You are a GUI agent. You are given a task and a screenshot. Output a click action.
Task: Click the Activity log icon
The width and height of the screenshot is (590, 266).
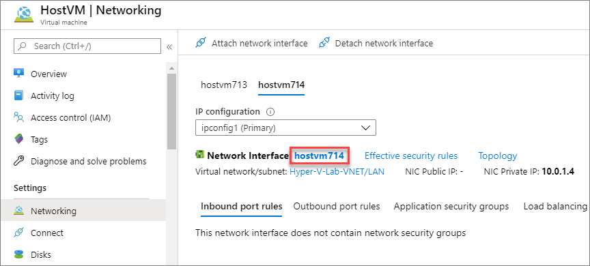click(x=19, y=95)
